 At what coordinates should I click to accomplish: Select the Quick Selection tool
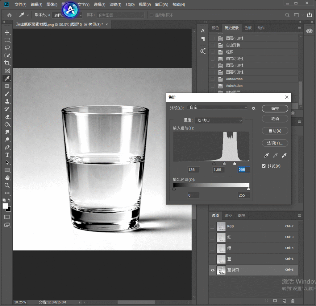7,55
